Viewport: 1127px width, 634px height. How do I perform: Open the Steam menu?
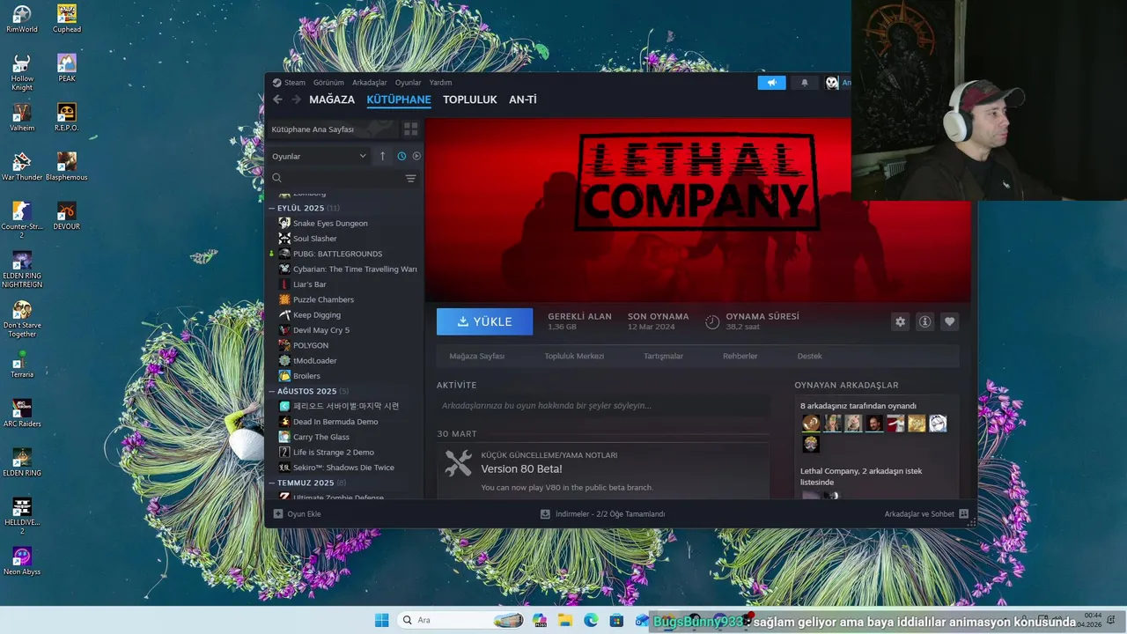(289, 83)
